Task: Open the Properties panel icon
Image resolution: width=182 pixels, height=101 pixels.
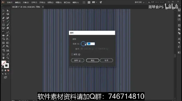Action: (179, 10)
